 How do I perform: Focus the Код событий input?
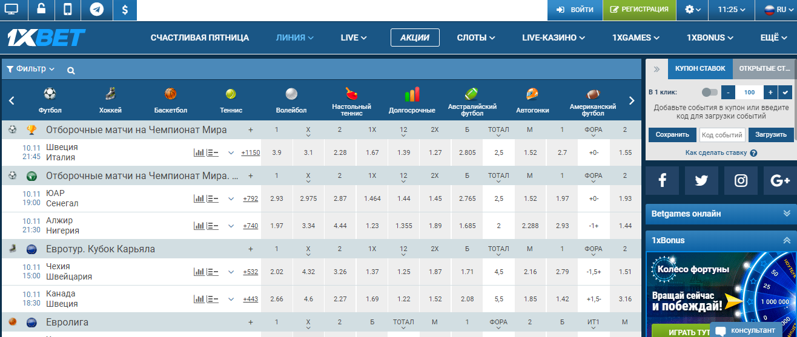click(723, 135)
